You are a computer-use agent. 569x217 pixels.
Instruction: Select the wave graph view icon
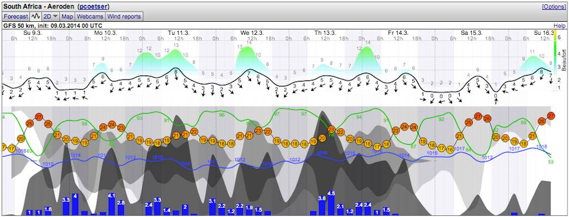(35, 16)
